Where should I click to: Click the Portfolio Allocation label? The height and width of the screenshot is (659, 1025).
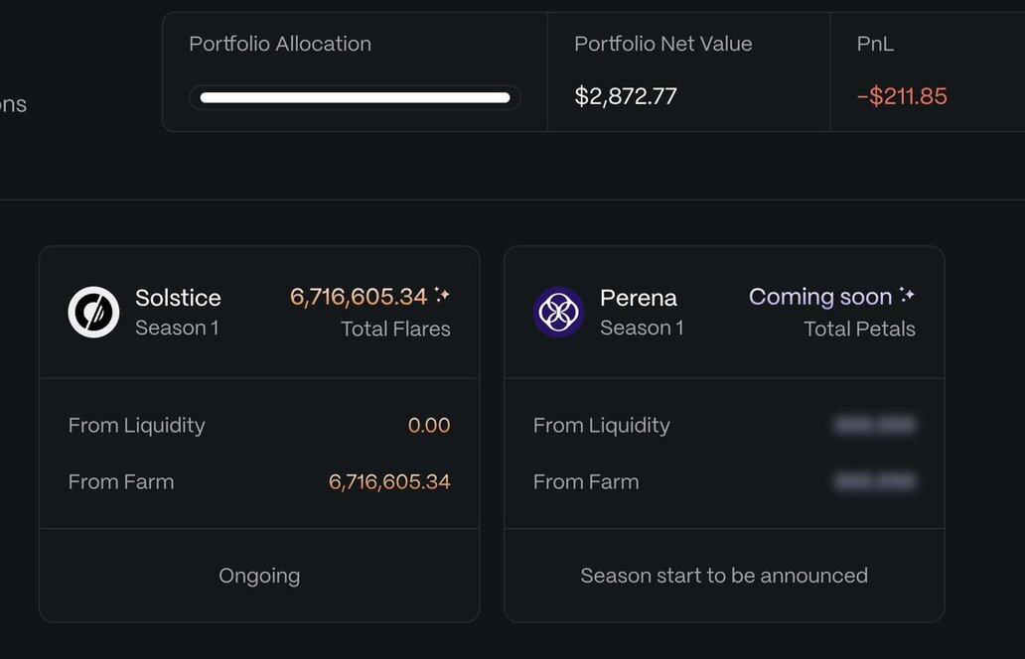(x=280, y=44)
